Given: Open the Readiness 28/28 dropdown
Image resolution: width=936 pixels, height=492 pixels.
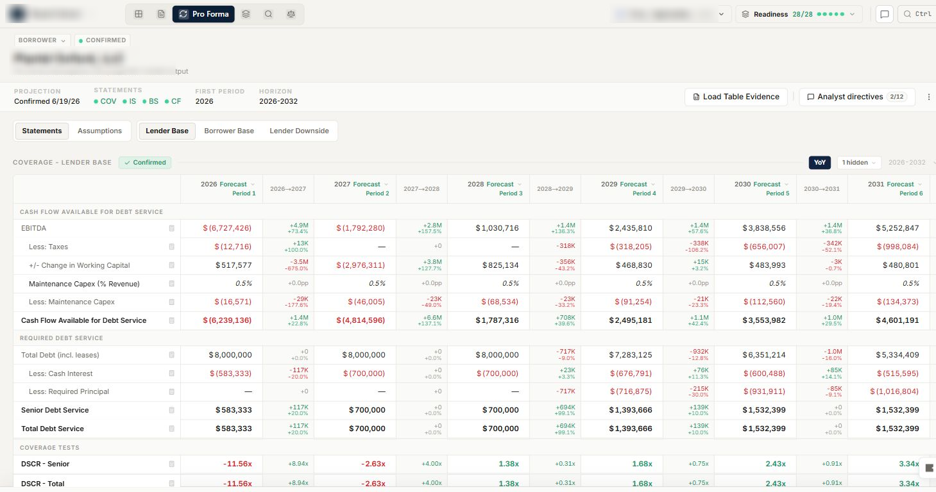Looking at the screenshot, I should click(x=798, y=14).
